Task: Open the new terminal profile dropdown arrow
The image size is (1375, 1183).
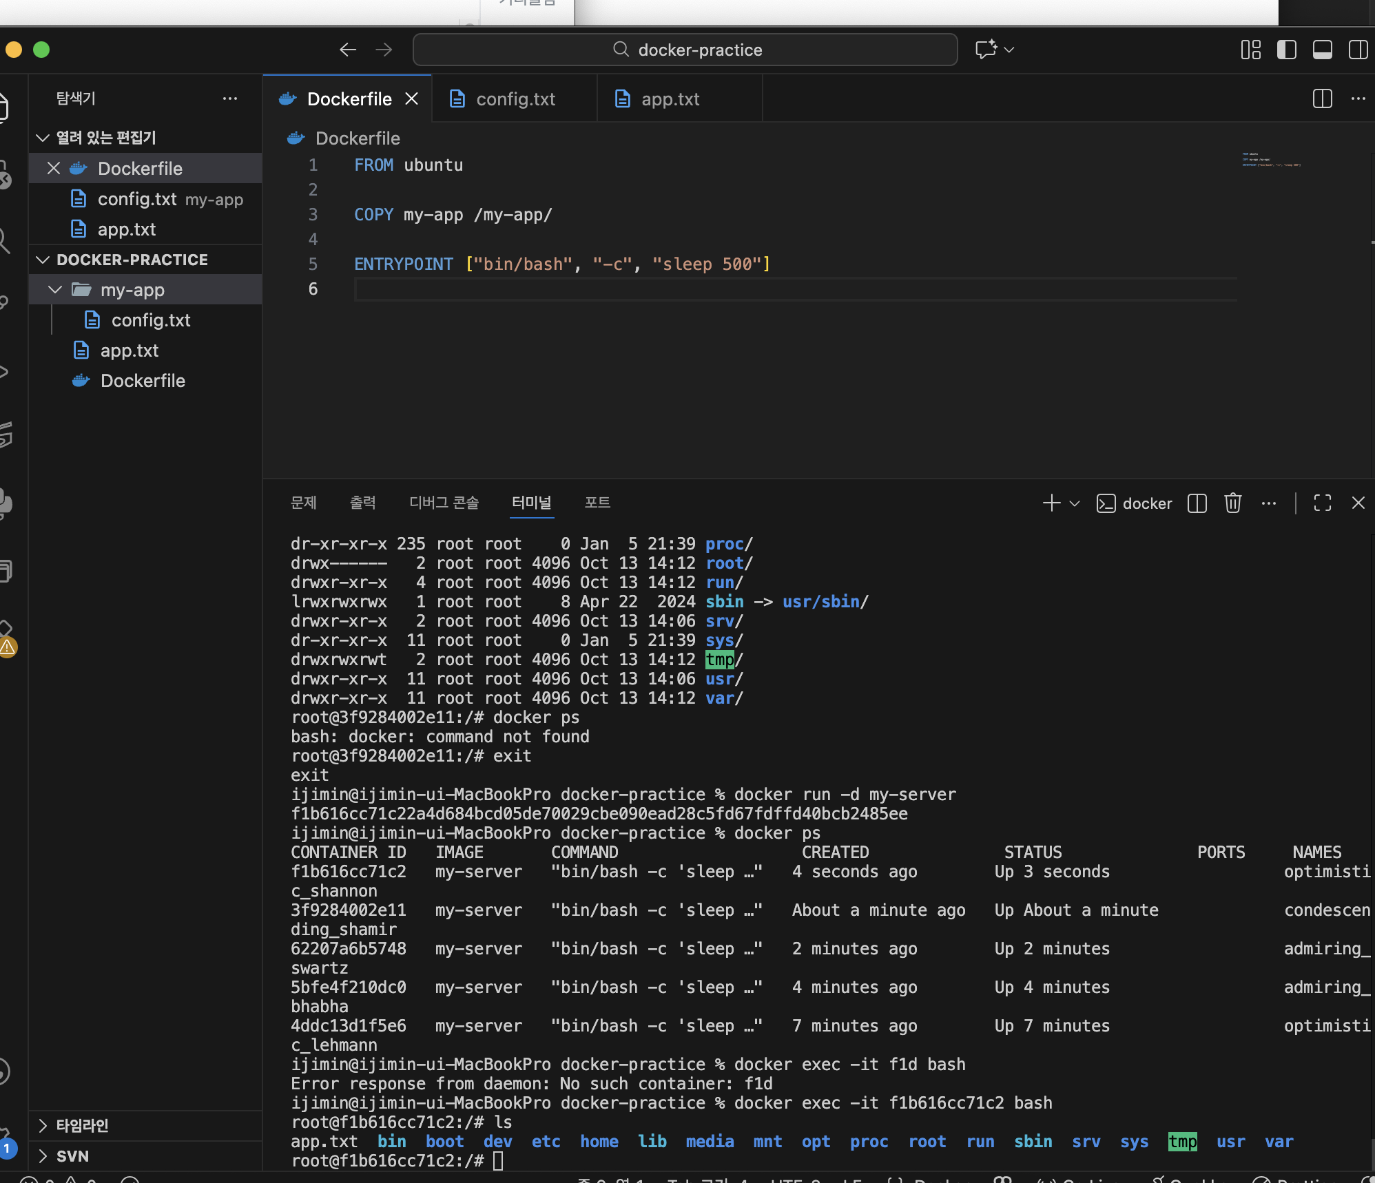Action: tap(1075, 503)
